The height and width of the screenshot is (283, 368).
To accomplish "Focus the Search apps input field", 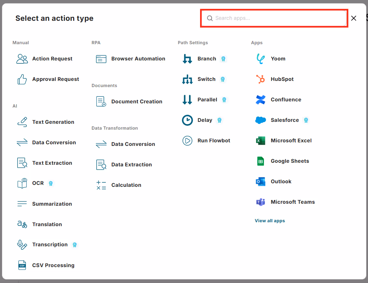I will coord(274,18).
